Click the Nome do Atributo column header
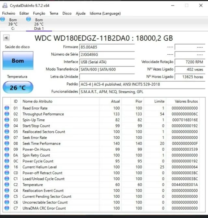Viewport: 208px width, 218px height. [x=60, y=101]
